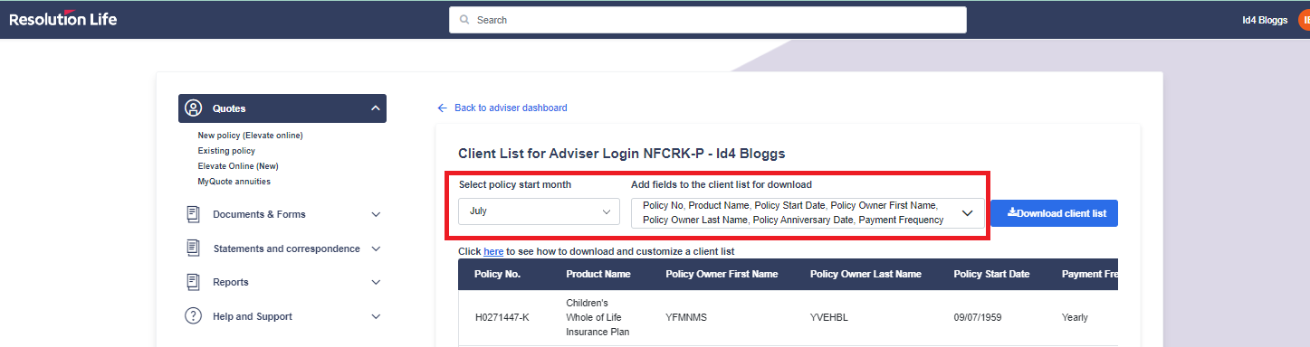Open the Id4 Bloggs user name

click(1265, 20)
